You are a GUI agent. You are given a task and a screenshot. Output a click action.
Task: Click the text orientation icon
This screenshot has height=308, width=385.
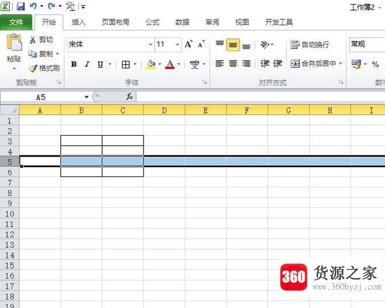(265, 44)
